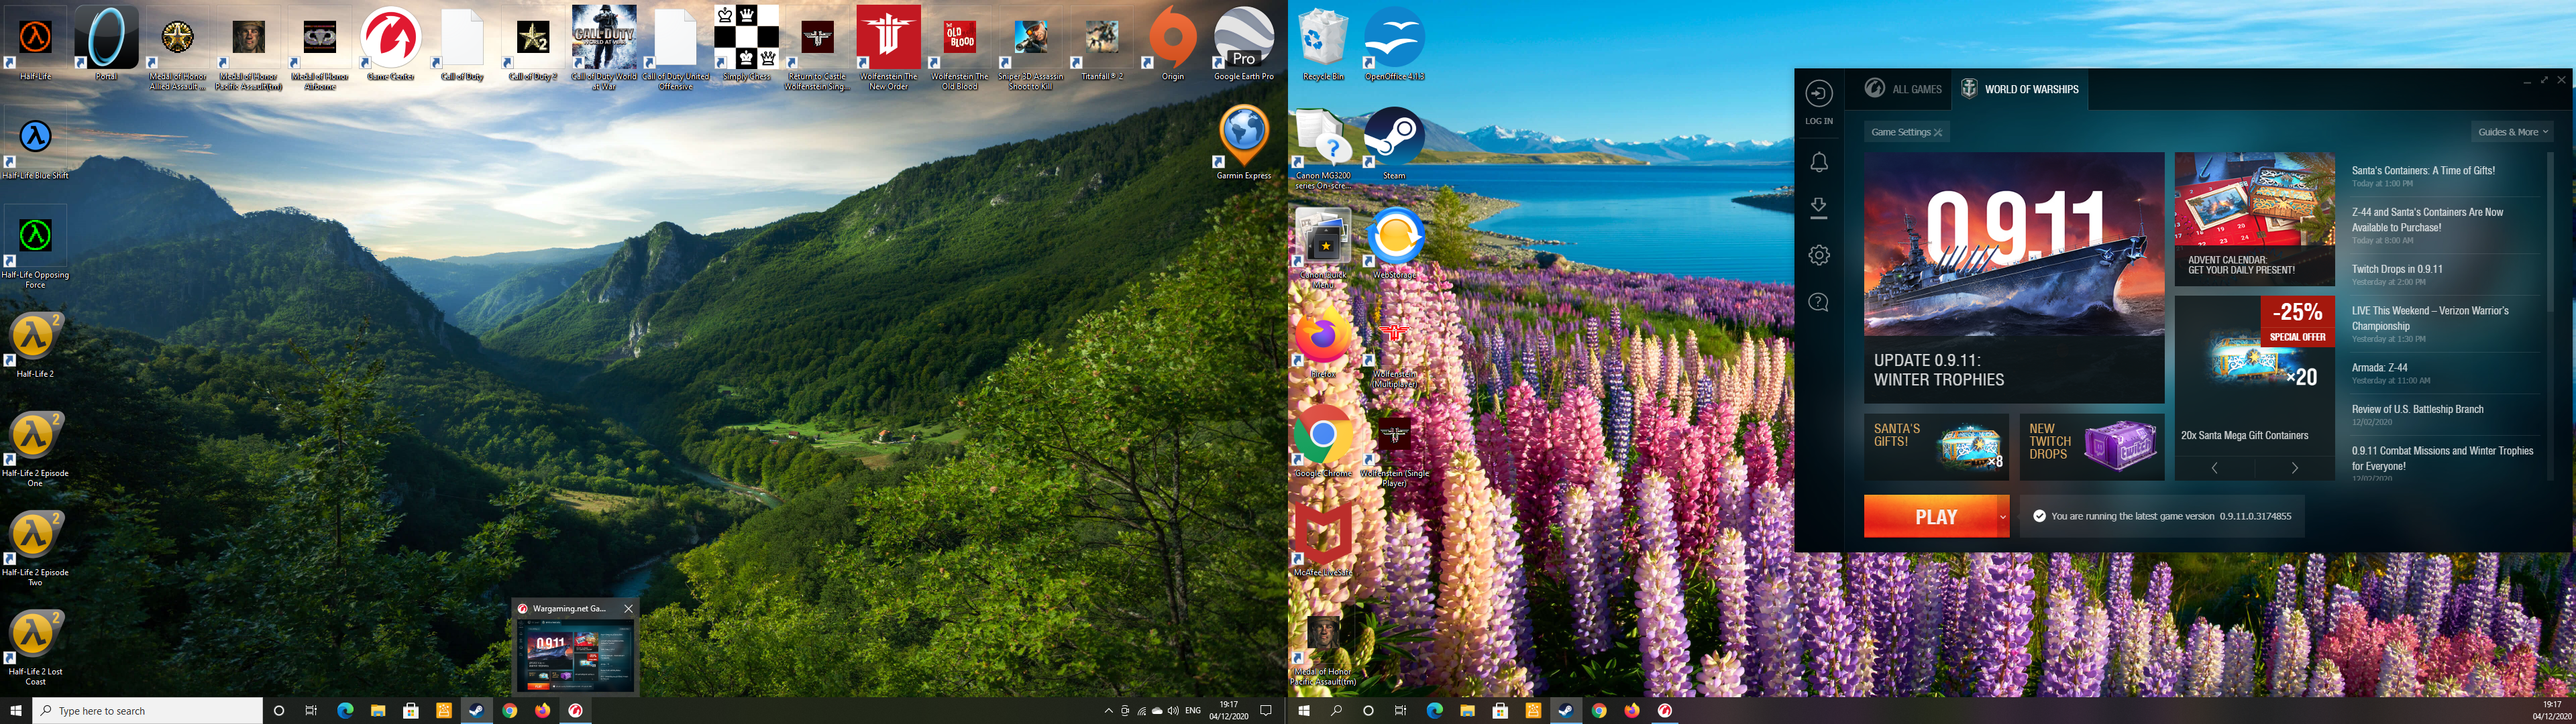Image resolution: width=2576 pixels, height=724 pixels.
Task: Open the Twitch Drops in 0.9.11 news link
Action: coord(2396,269)
